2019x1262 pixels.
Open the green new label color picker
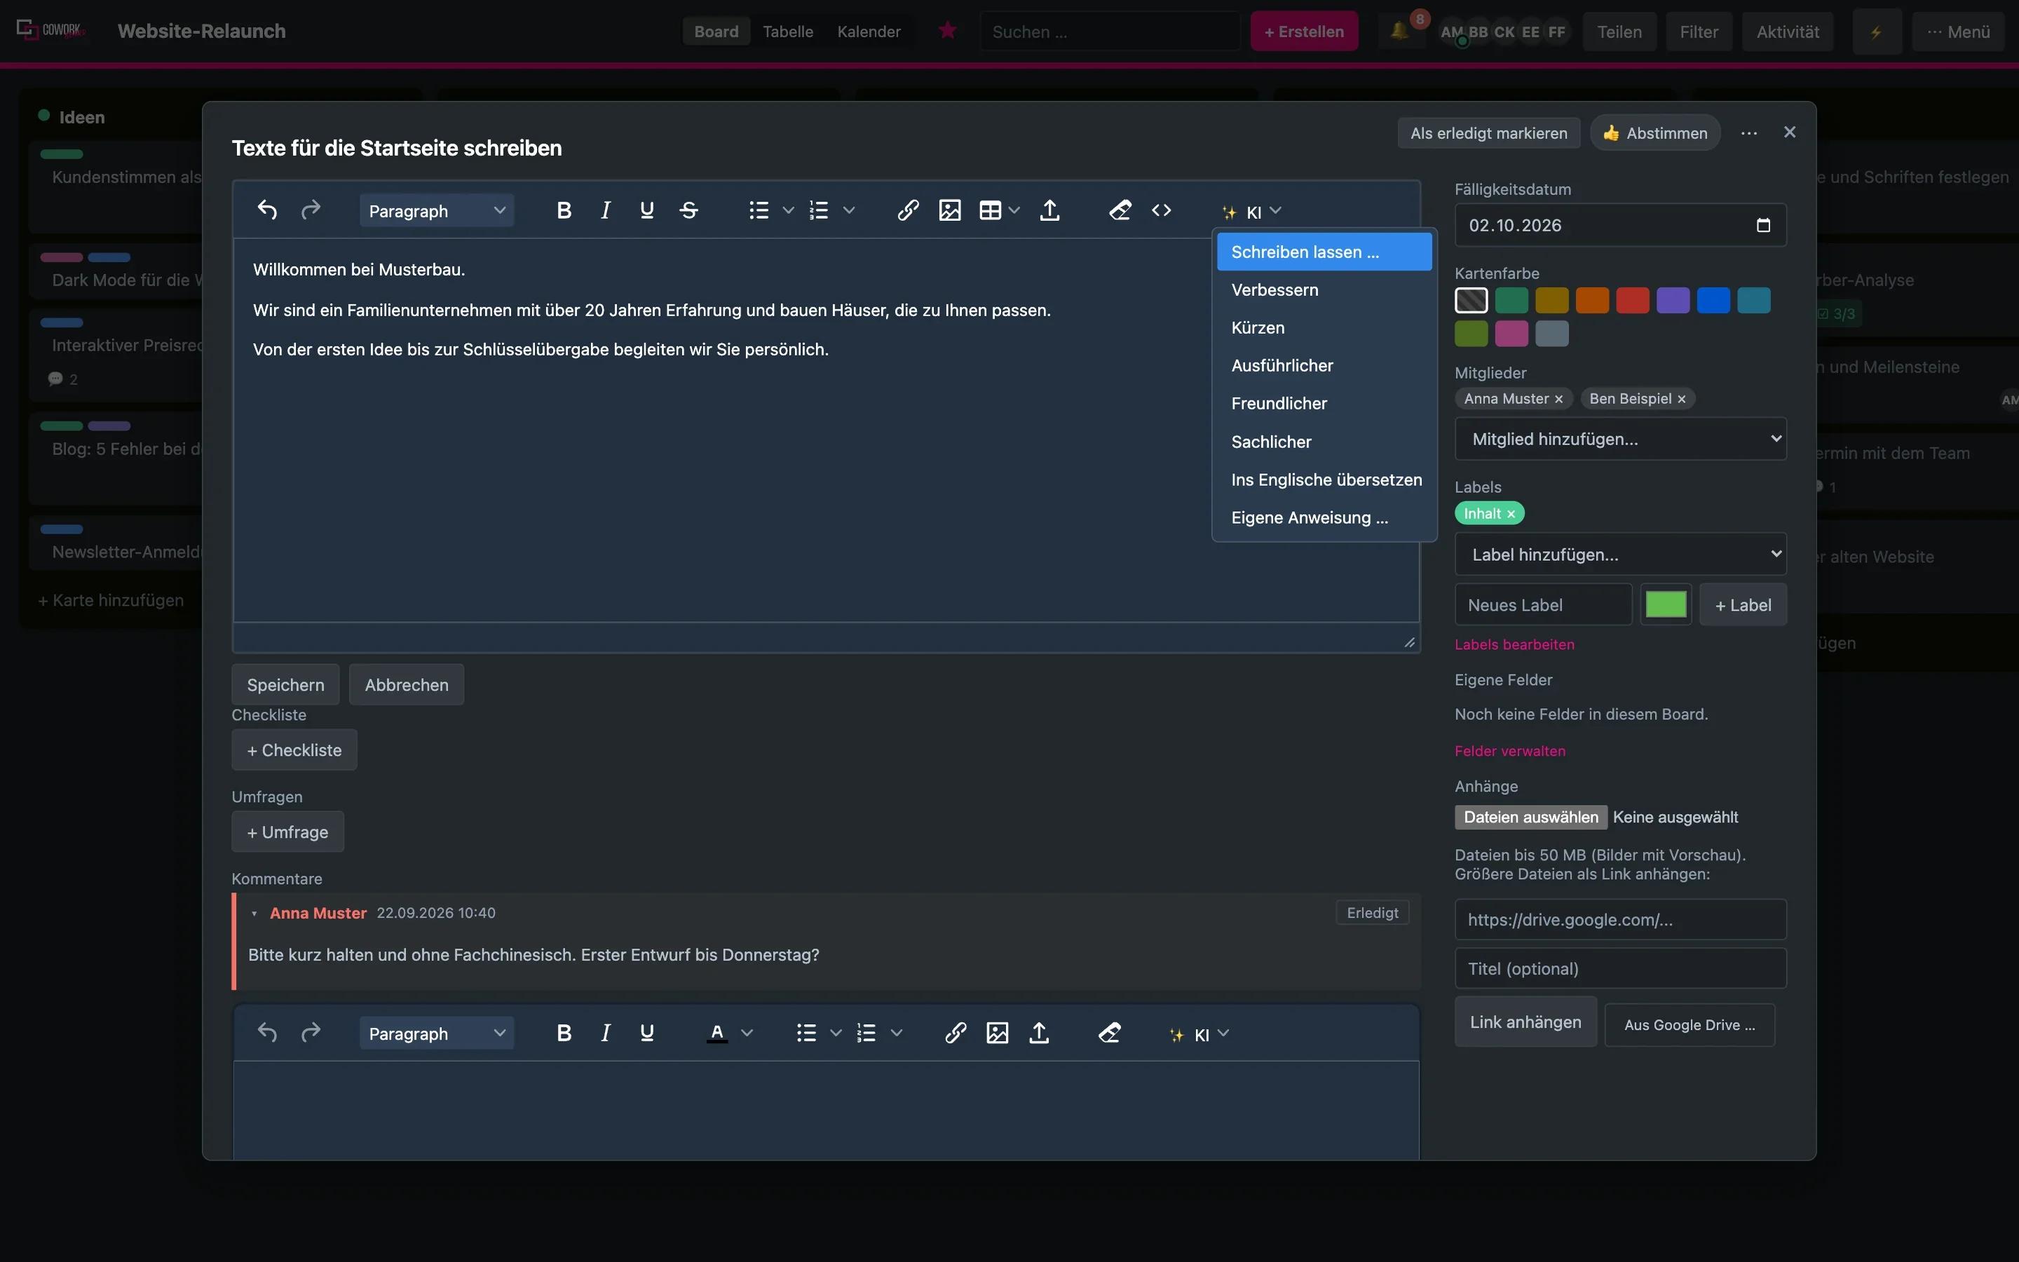tap(1666, 605)
